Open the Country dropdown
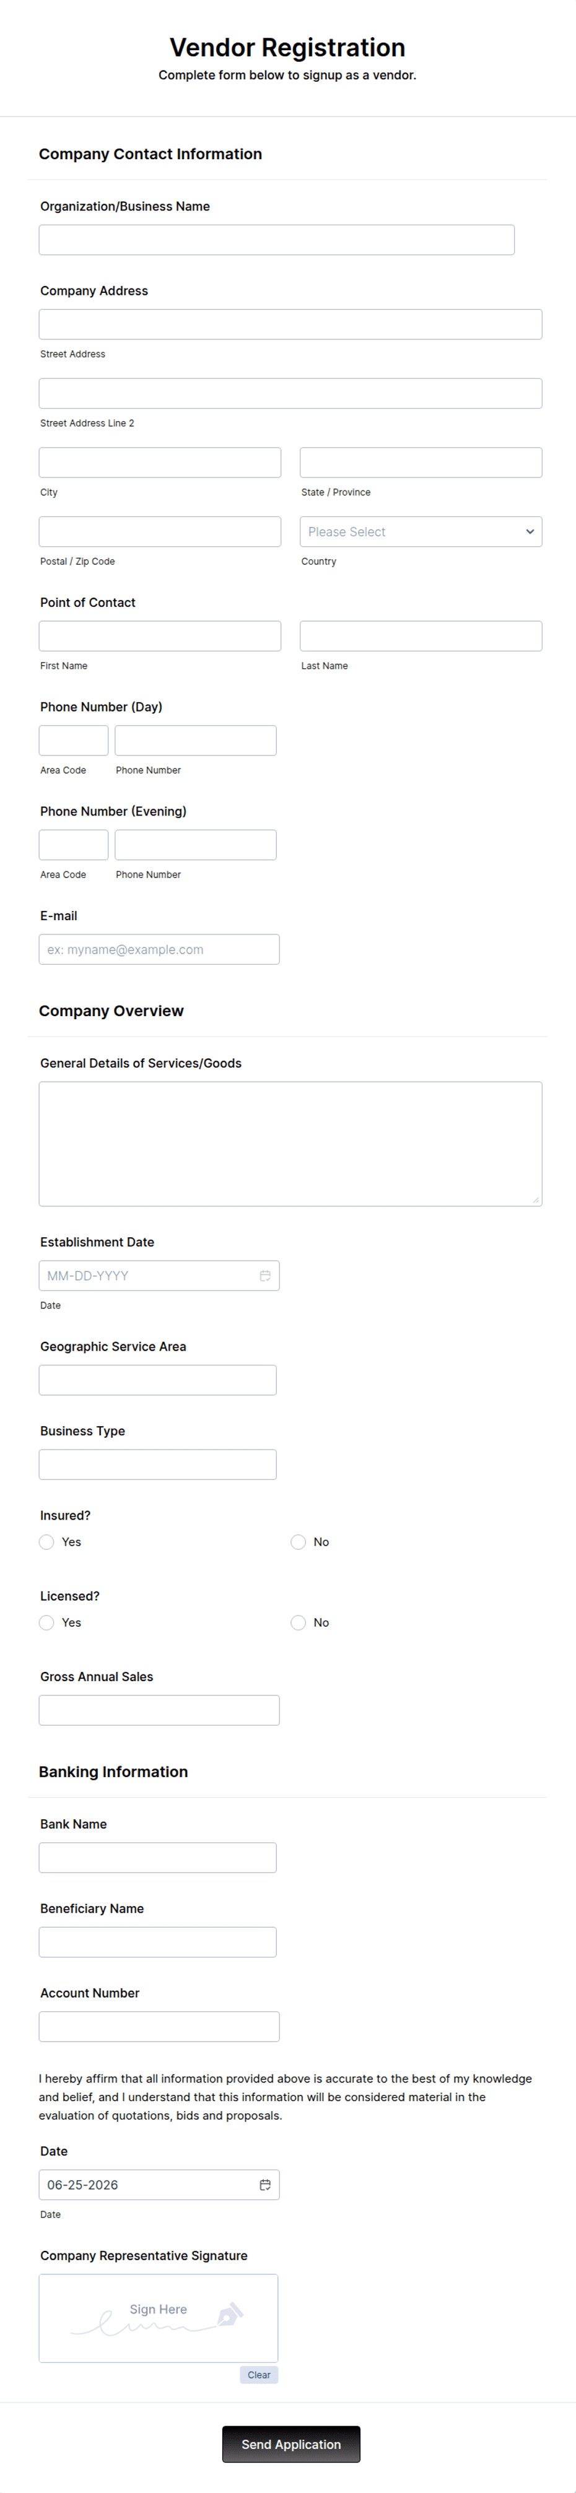 pos(421,531)
